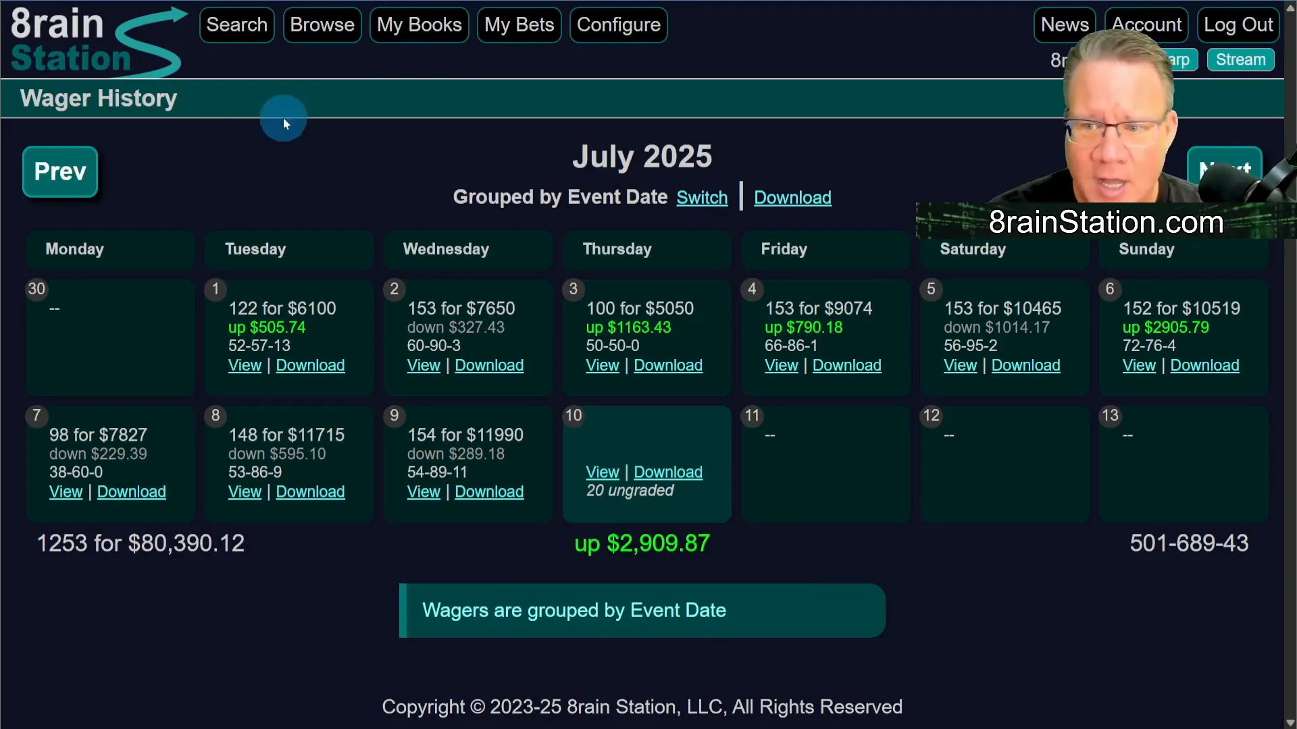Open the Configure menu
The image size is (1297, 729).
(x=618, y=25)
